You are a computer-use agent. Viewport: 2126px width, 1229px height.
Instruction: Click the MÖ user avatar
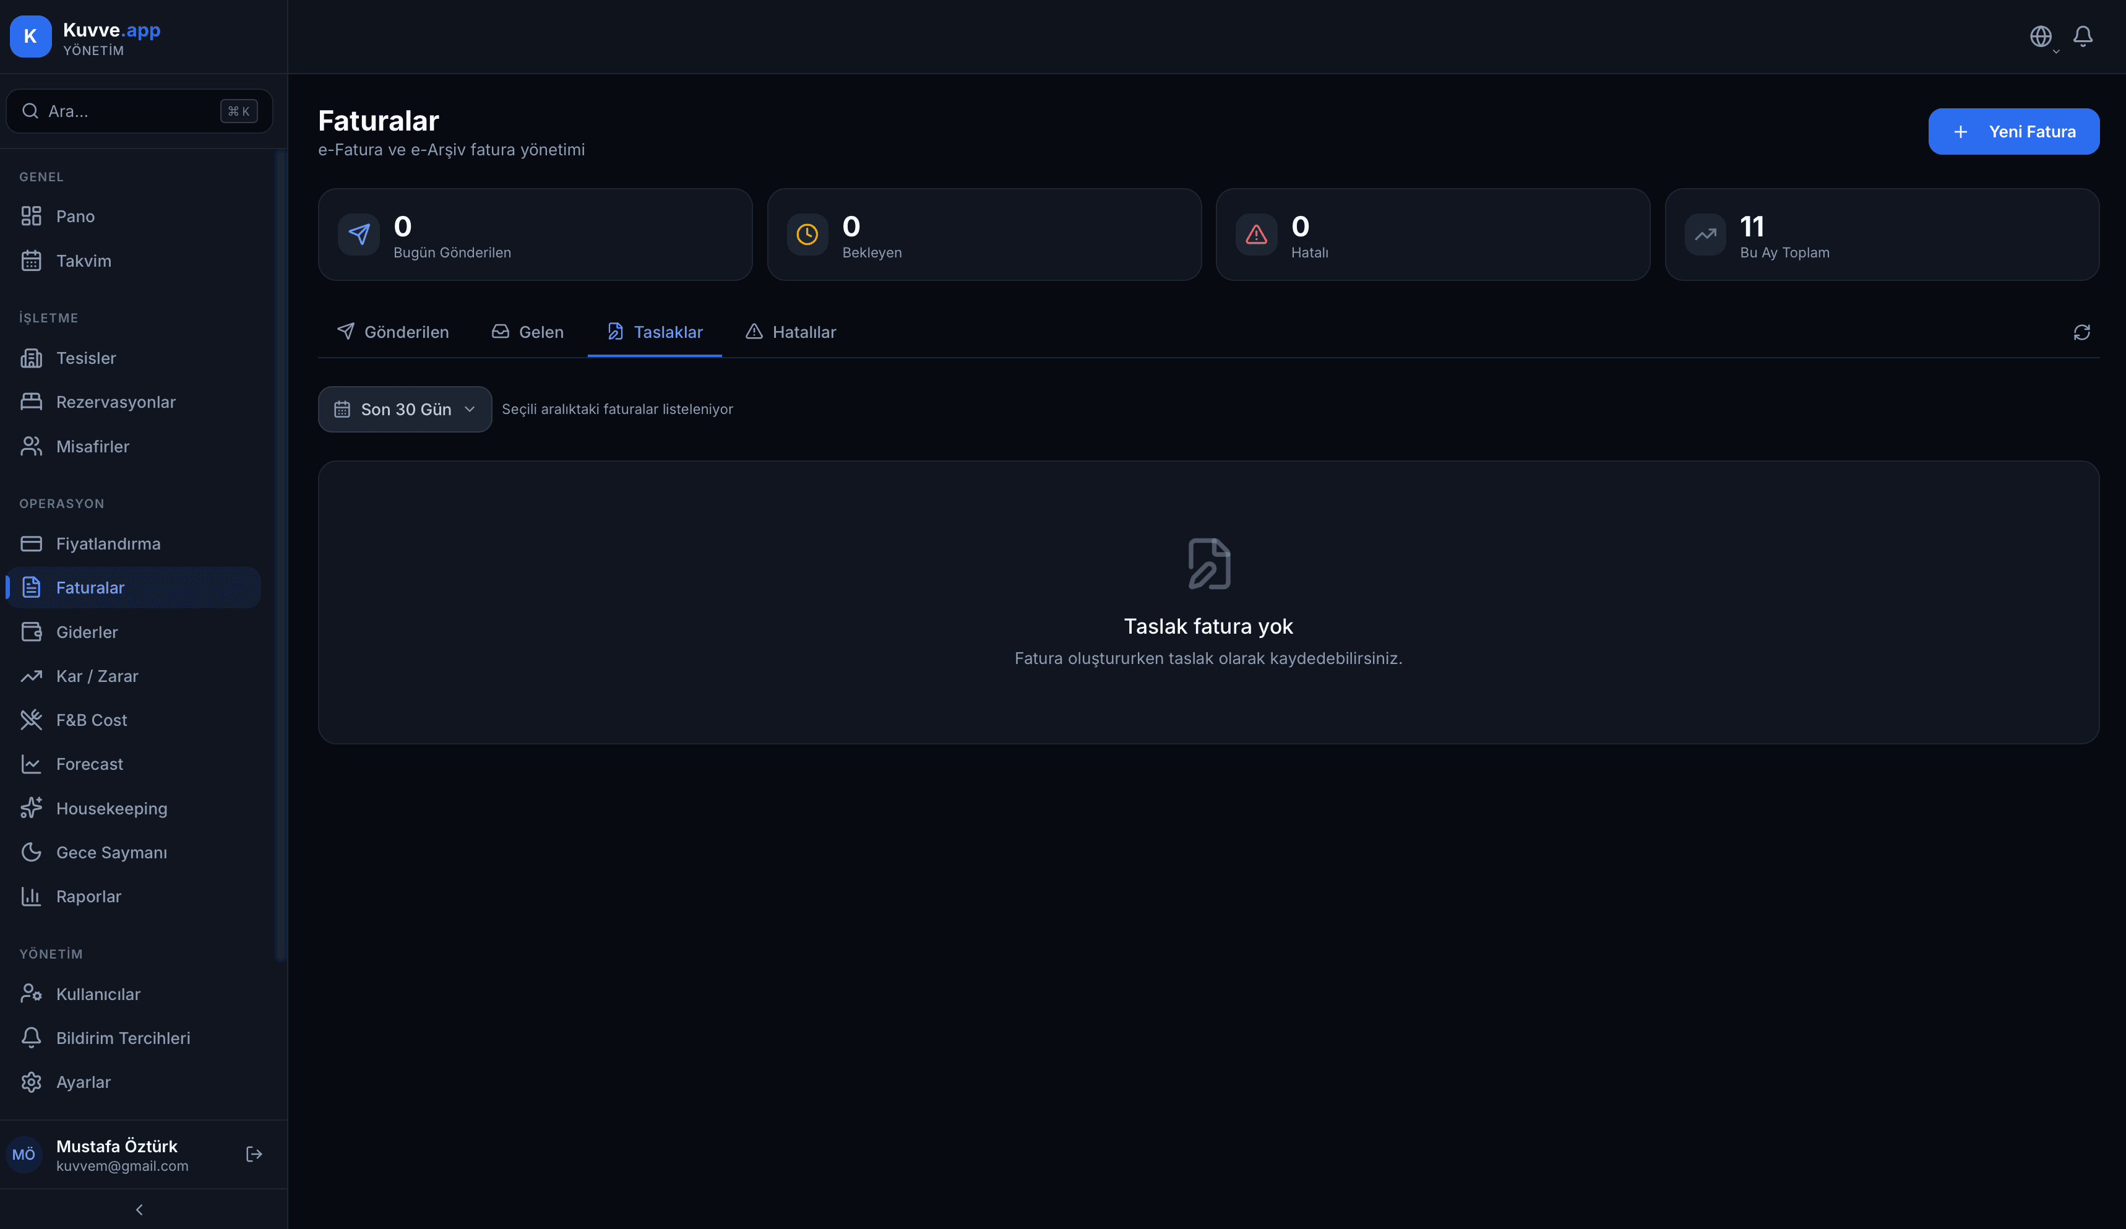(24, 1154)
